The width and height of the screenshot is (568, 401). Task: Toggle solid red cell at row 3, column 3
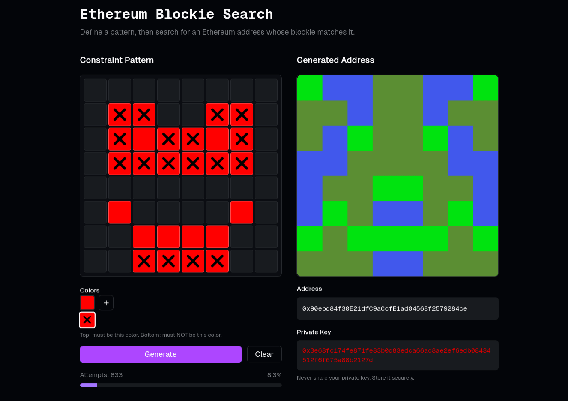coord(144,139)
